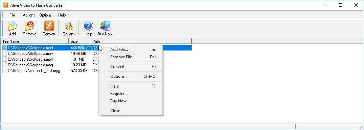
Task: Click the Help question mark icon
Action: [x=88, y=26]
